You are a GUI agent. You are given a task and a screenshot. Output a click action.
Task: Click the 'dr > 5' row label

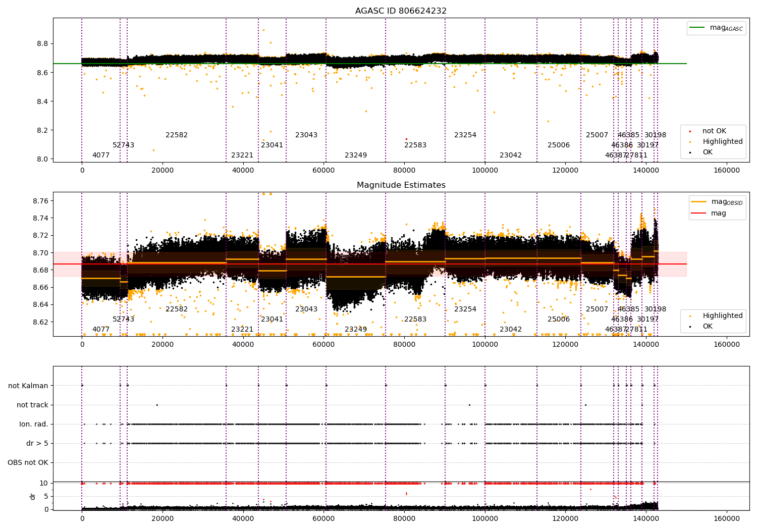(x=37, y=443)
